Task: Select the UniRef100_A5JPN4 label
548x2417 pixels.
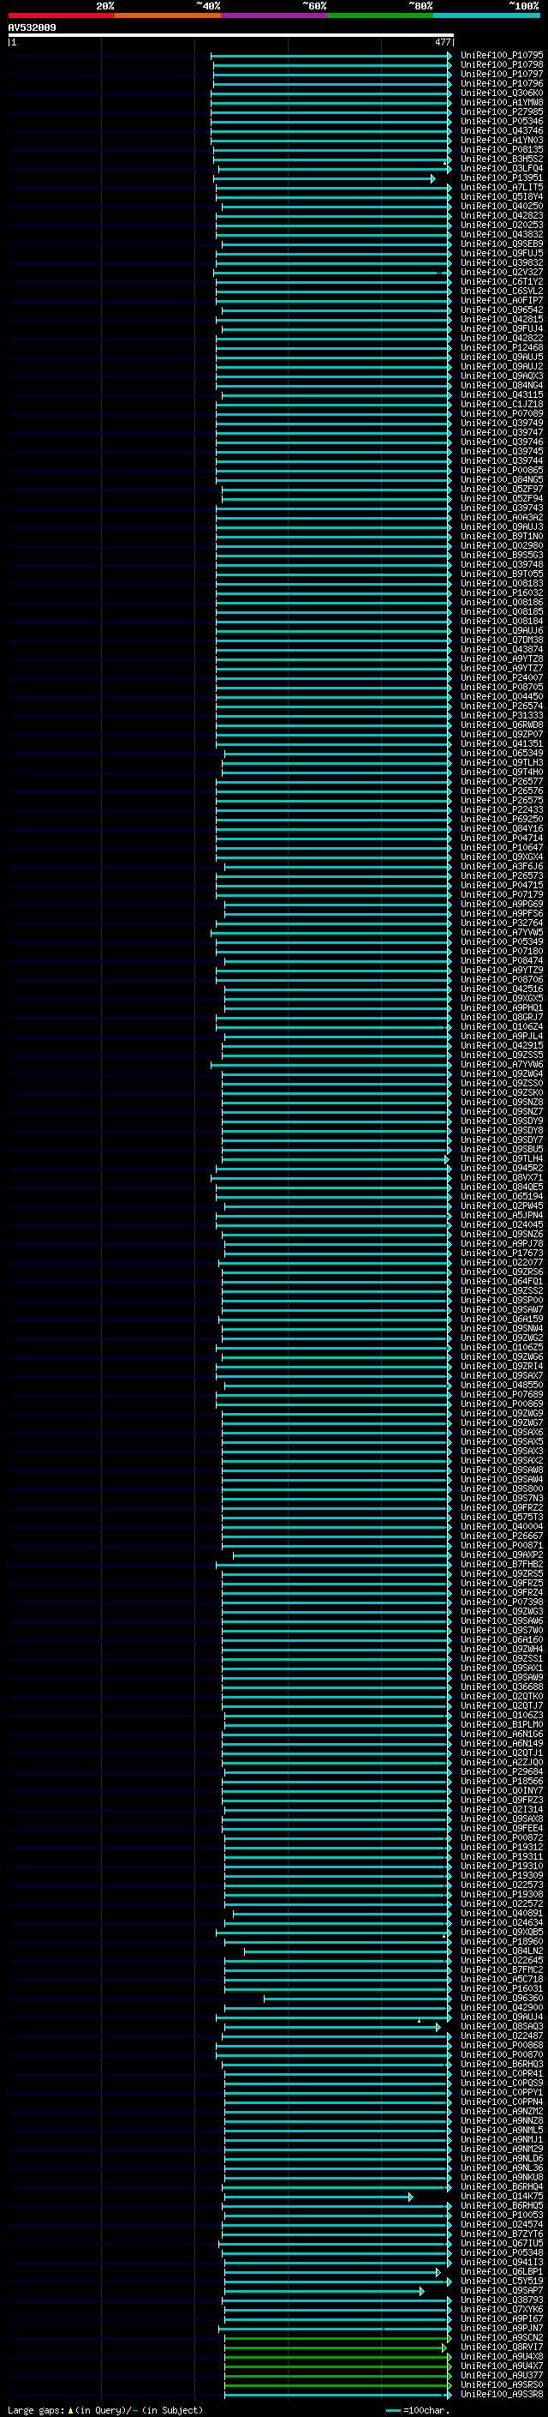Action: click(501, 1216)
